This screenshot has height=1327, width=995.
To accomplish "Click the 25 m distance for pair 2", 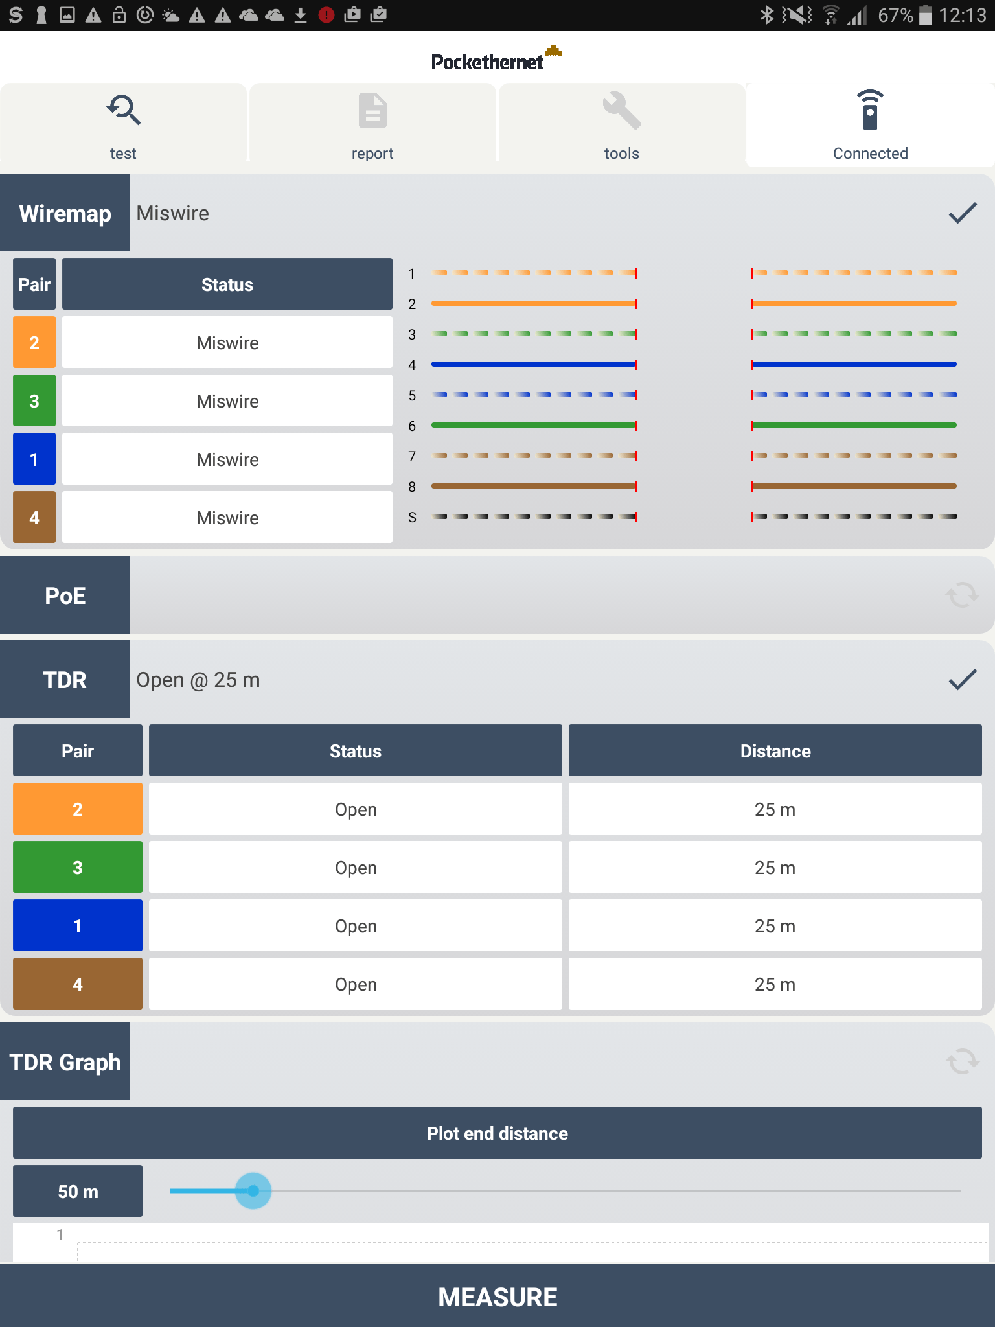I will [775, 809].
